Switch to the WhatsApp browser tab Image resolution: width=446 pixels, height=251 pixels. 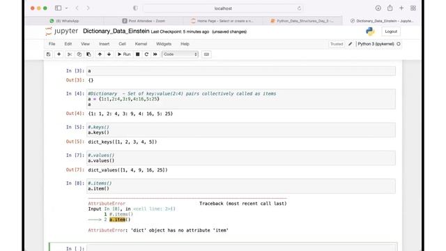pos(64,21)
